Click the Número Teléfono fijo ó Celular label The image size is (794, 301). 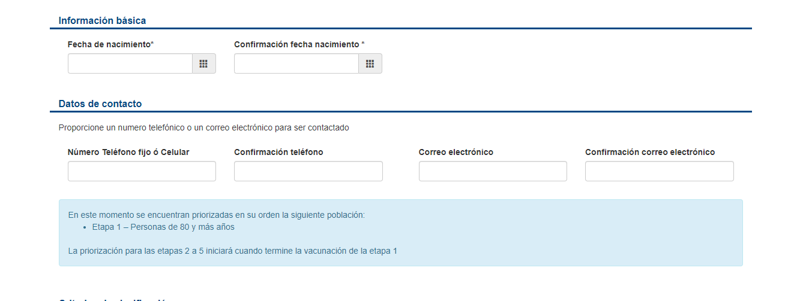click(x=128, y=152)
